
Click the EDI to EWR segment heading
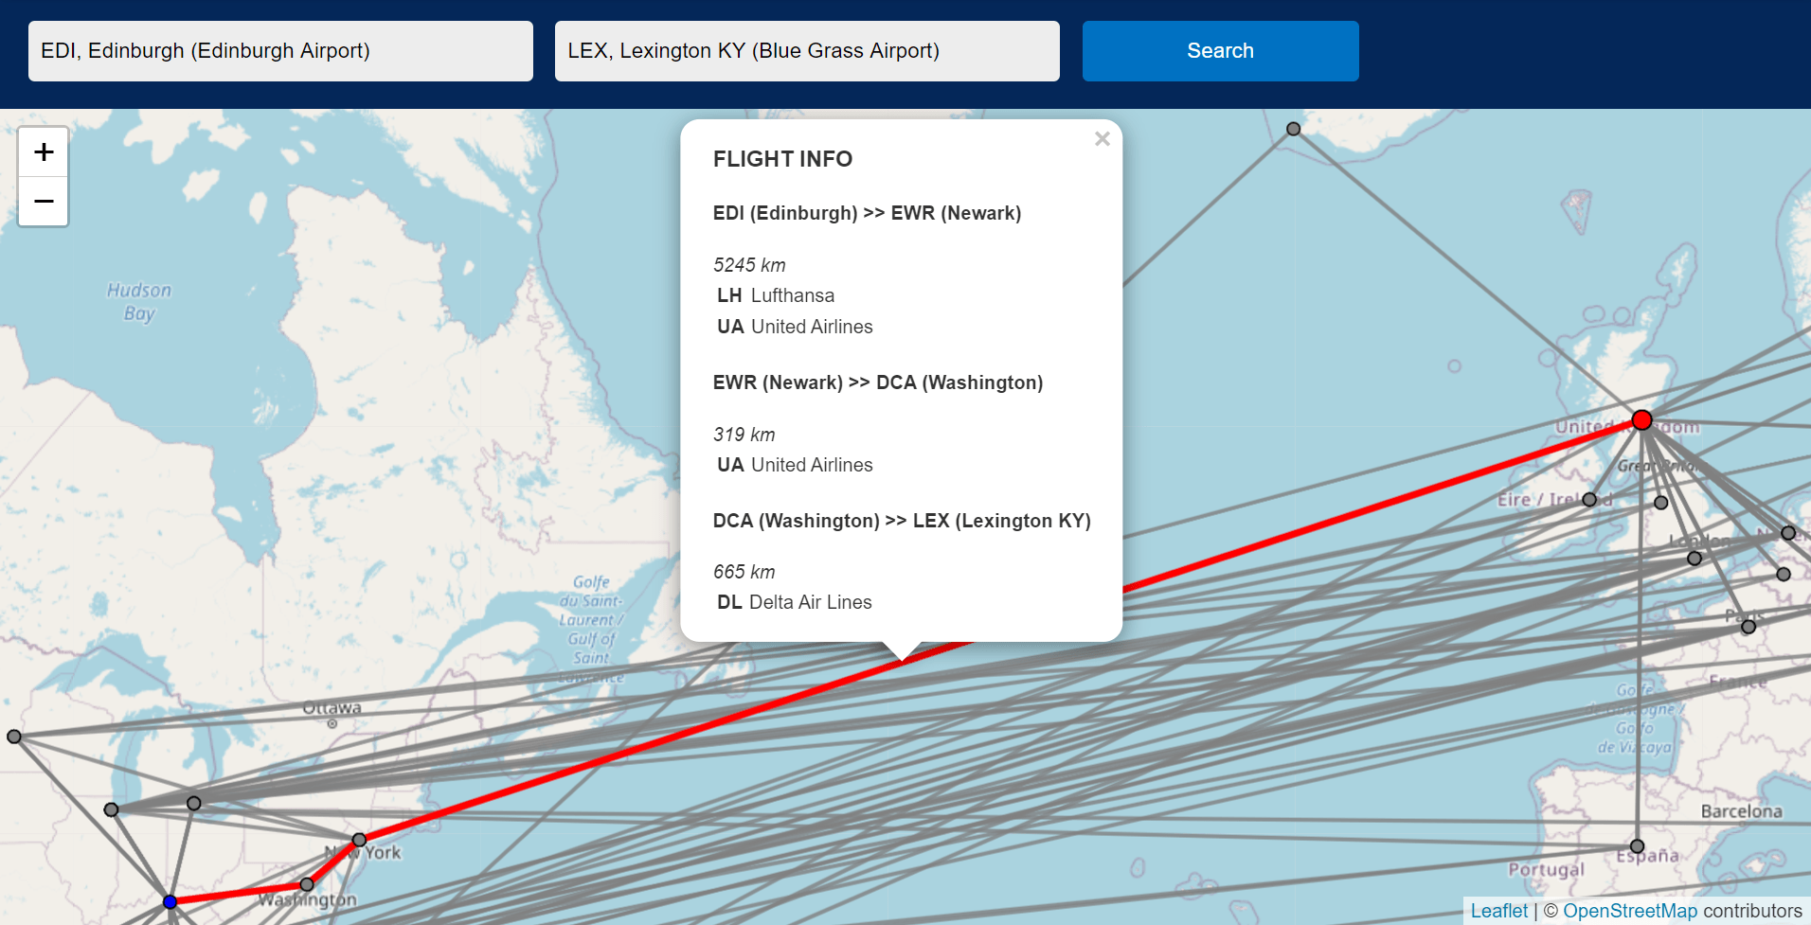click(867, 213)
